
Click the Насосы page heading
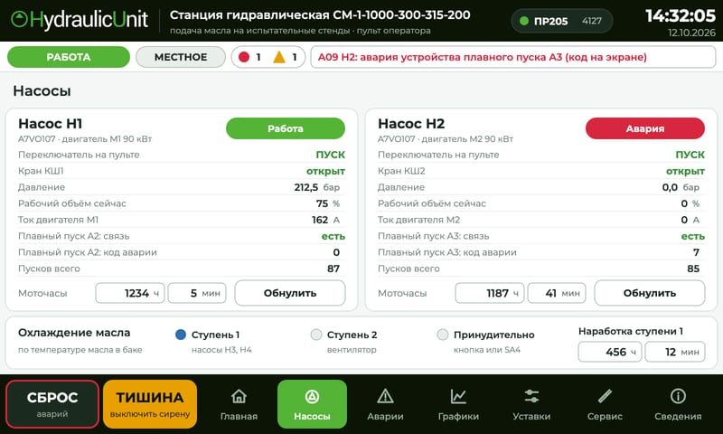[x=42, y=90]
